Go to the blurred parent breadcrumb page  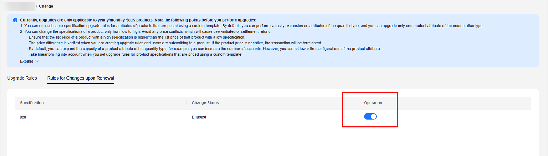tap(20, 6)
